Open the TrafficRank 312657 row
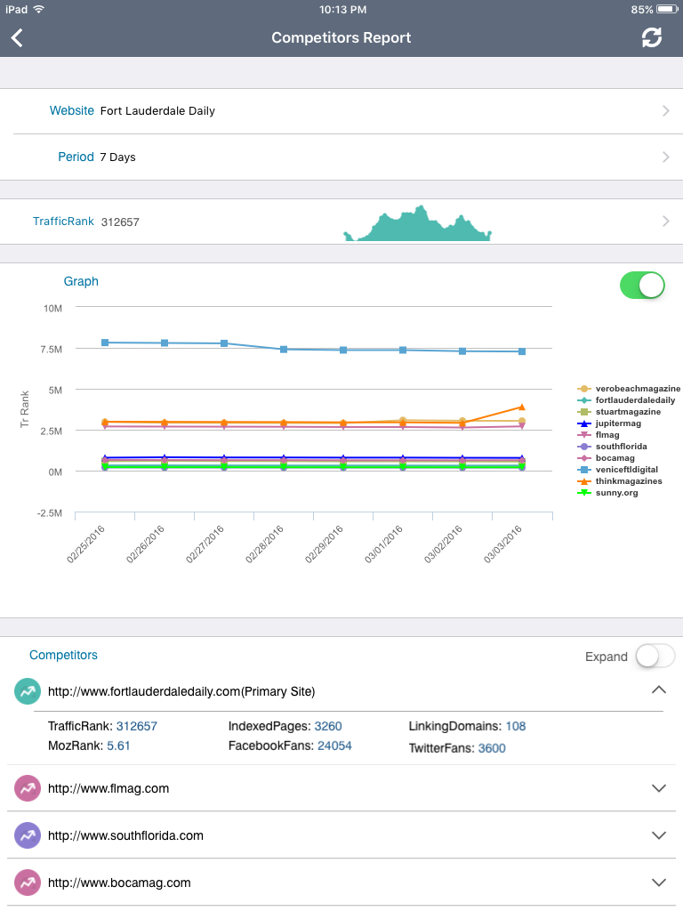This screenshot has height=911, width=683. click(341, 222)
